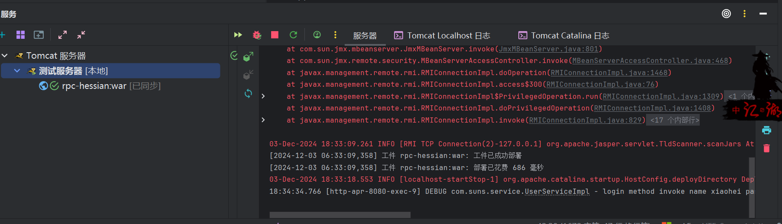Click the horizontal scrollbar under the console

click(340, 215)
